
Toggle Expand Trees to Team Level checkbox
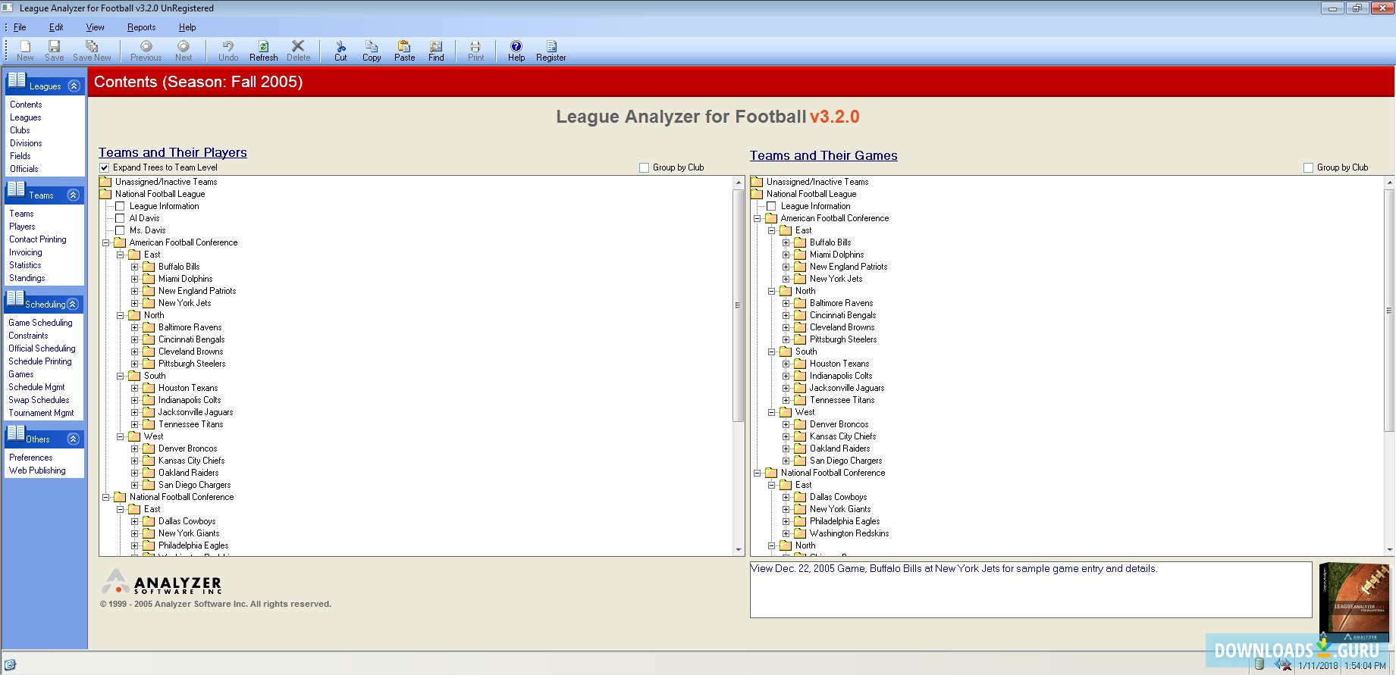click(x=105, y=167)
